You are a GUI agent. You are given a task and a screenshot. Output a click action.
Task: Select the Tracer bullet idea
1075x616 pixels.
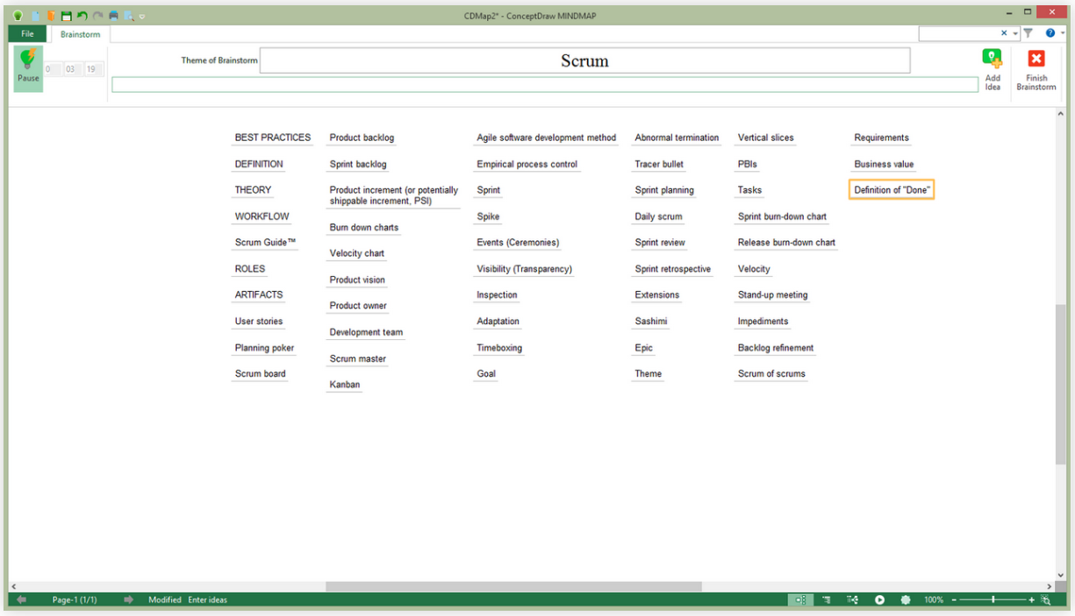tap(659, 164)
